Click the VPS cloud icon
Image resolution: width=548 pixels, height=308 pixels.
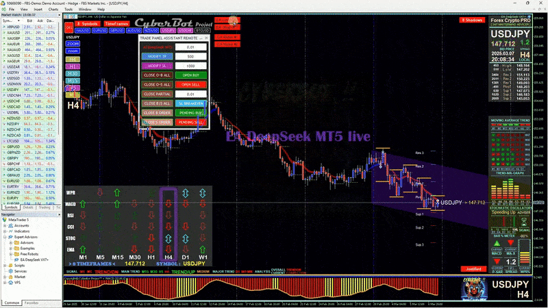(10, 283)
